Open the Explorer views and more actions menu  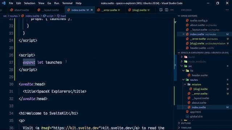coord(227,10)
